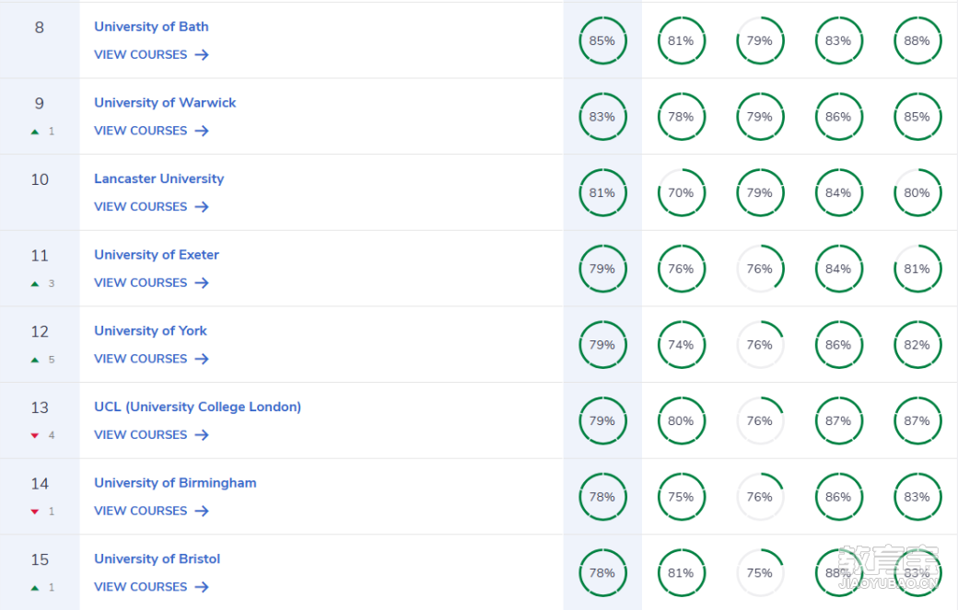Click the arrow icon beside University of Bath's View Courses
958x610 pixels.
click(x=202, y=55)
